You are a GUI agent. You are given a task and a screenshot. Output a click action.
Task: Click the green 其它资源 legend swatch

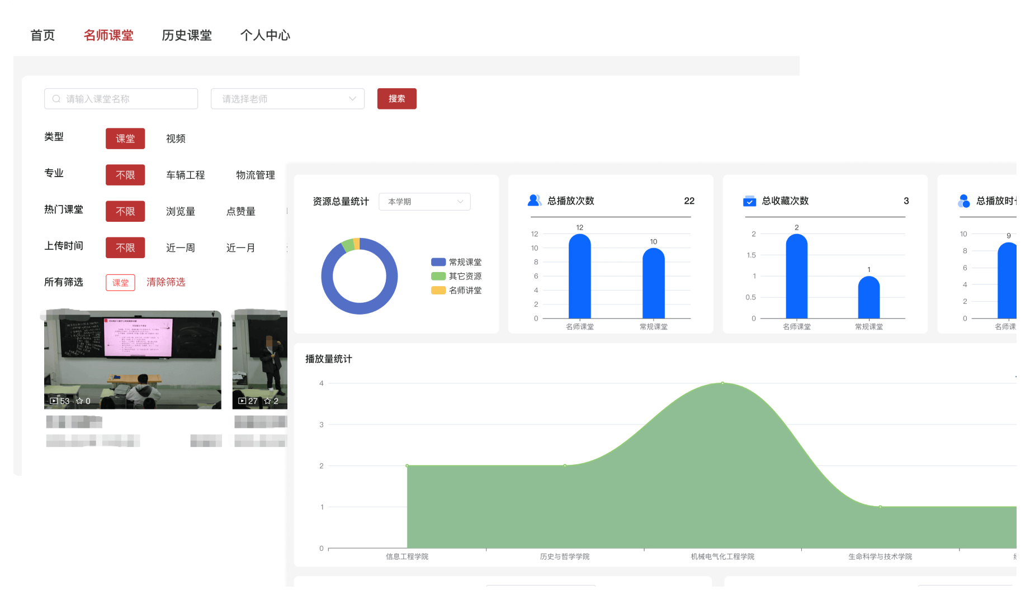438,275
